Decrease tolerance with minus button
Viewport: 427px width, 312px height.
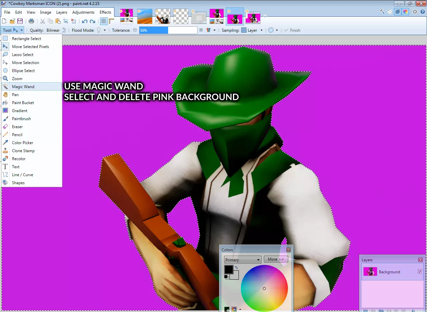tap(135, 30)
